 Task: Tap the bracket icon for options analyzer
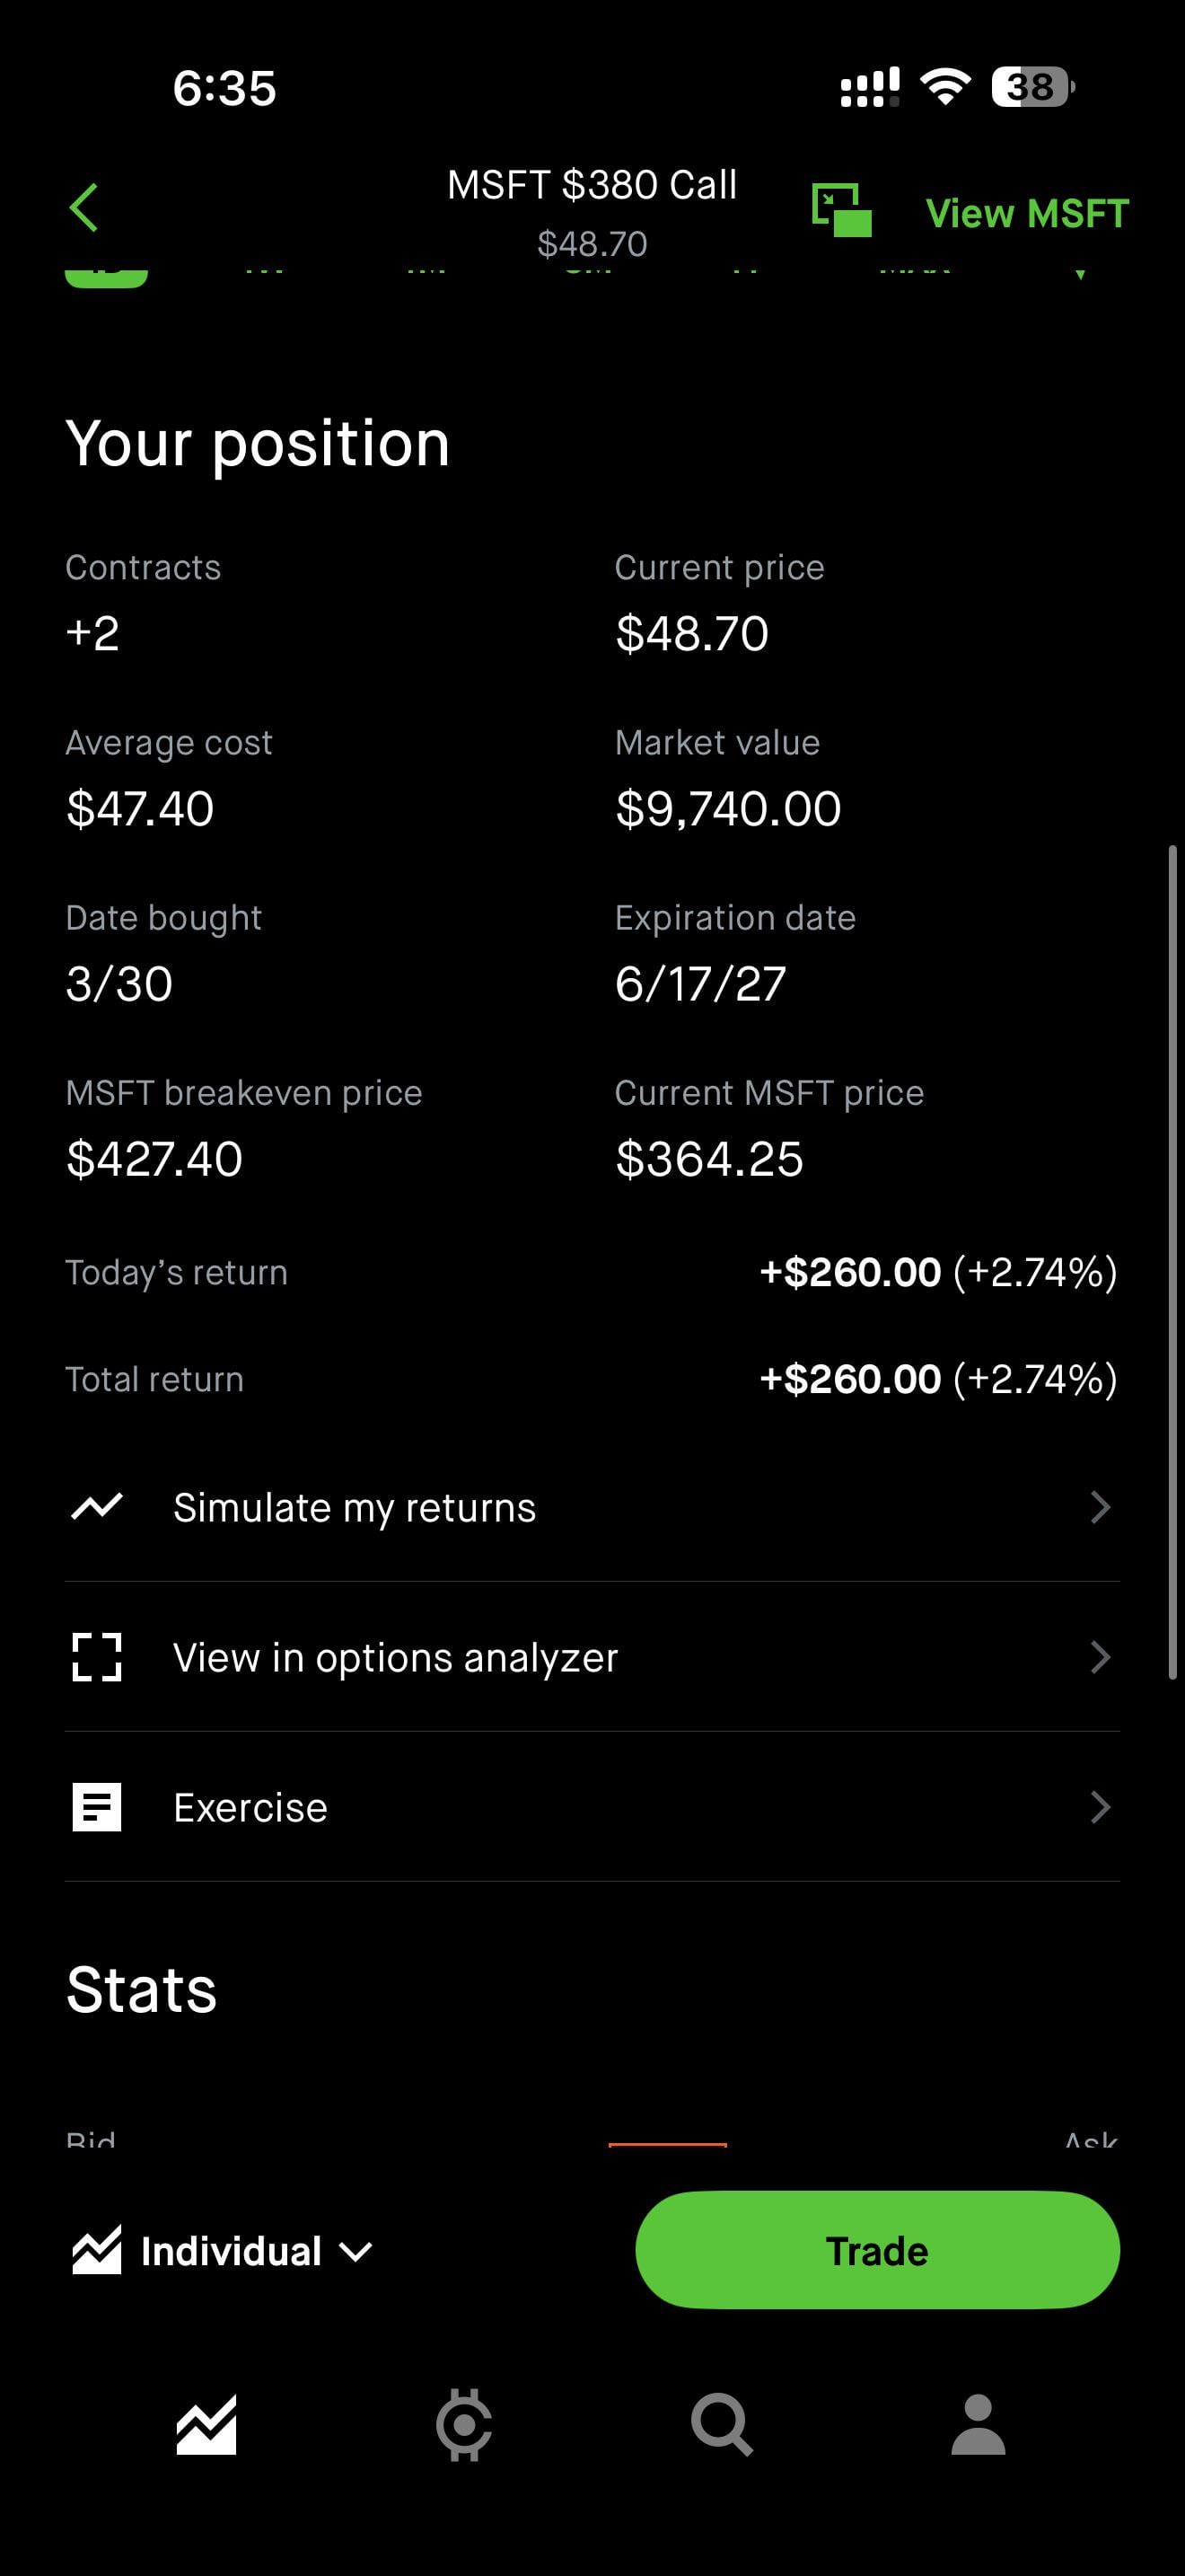click(x=97, y=1657)
